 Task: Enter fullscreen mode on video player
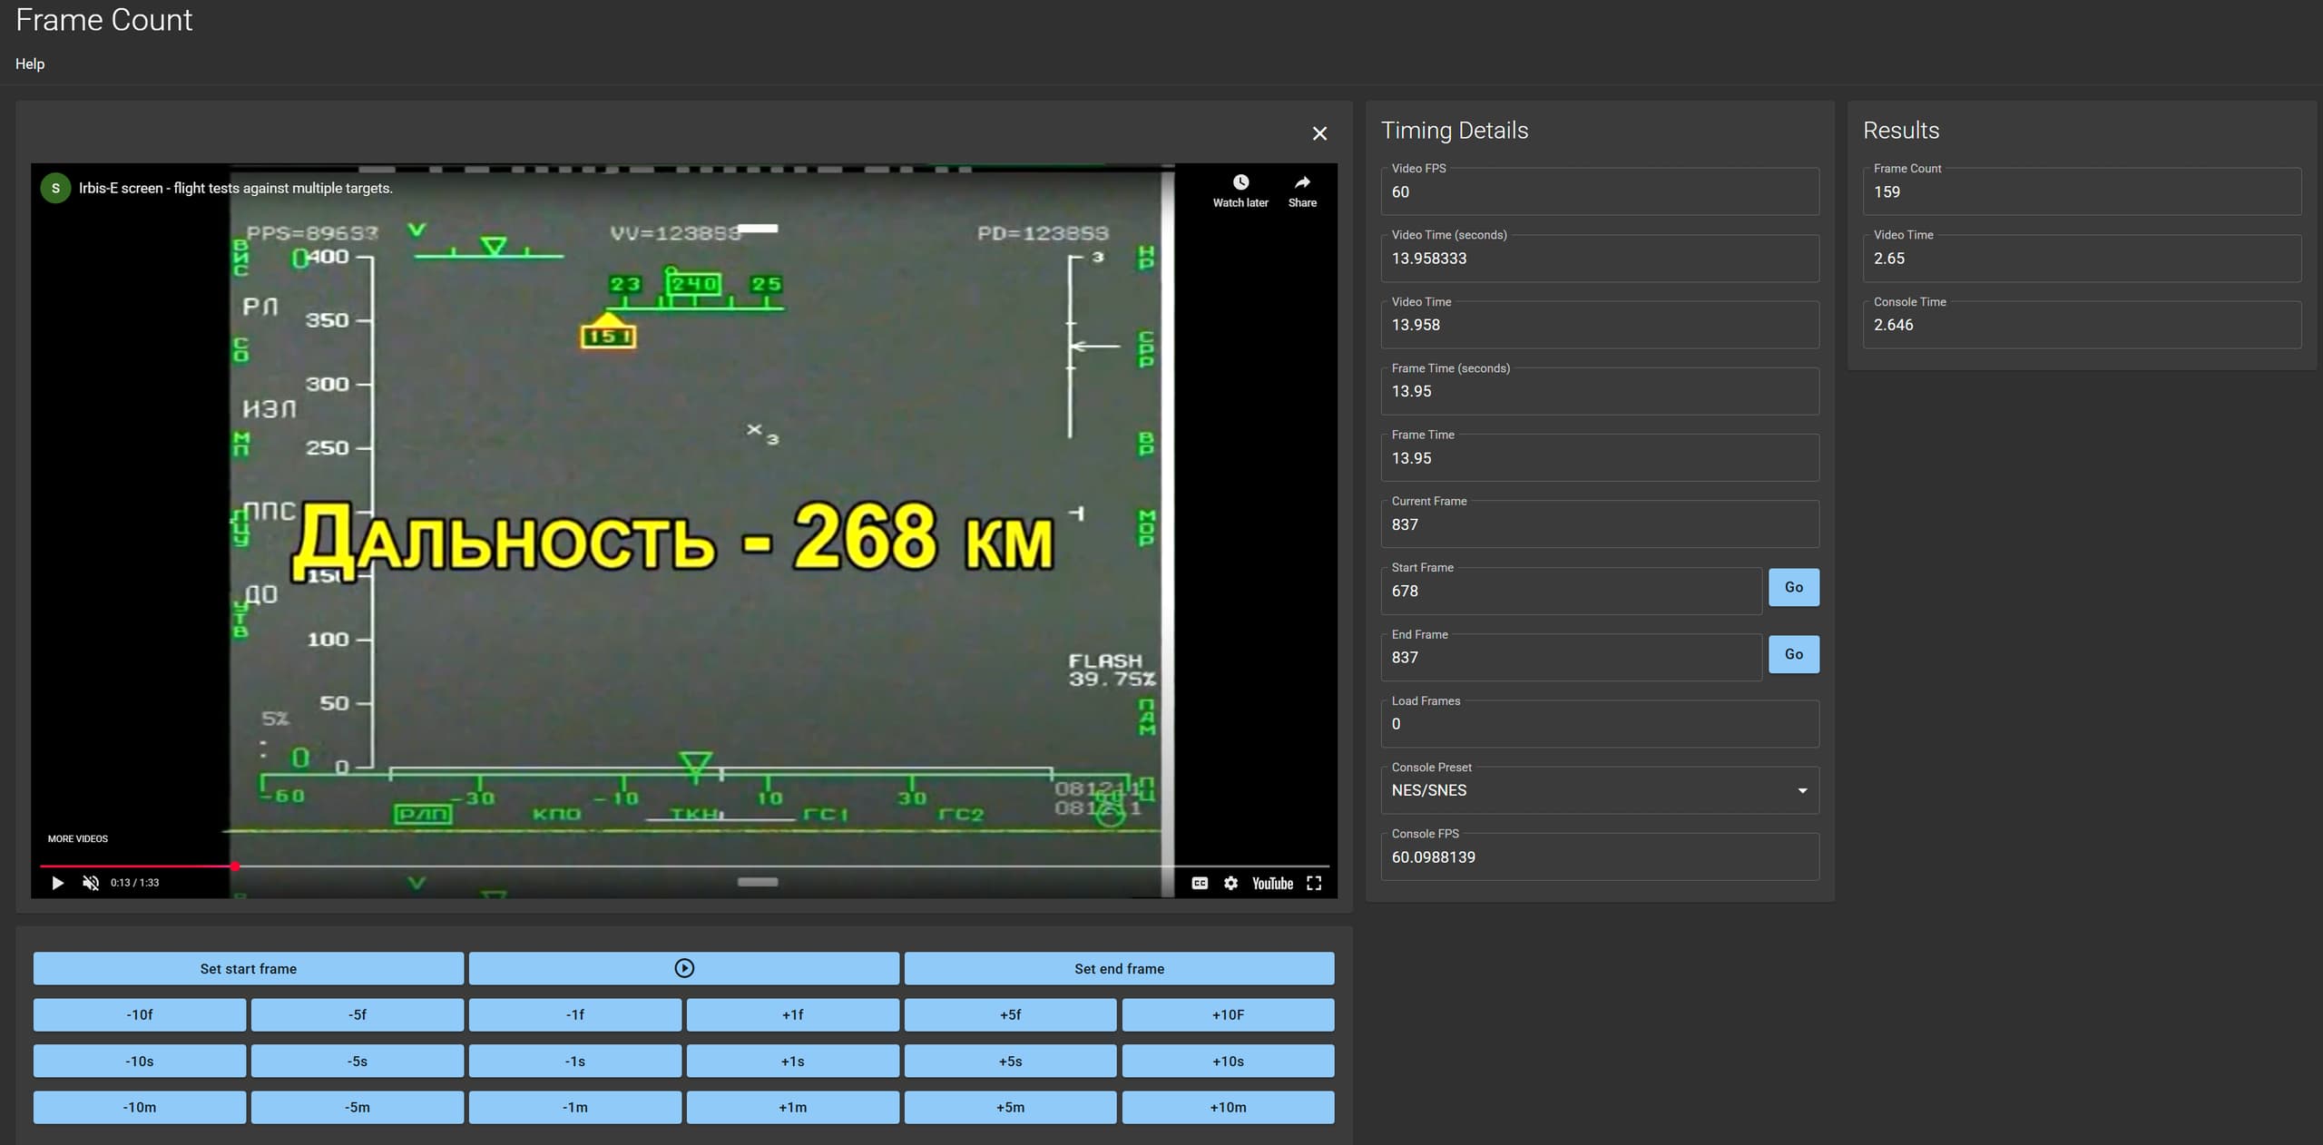point(1314,883)
